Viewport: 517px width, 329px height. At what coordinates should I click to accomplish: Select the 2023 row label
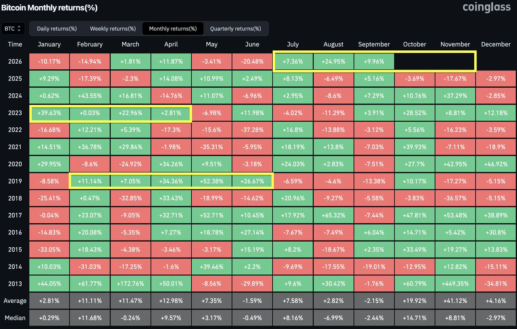pos(15,113)
